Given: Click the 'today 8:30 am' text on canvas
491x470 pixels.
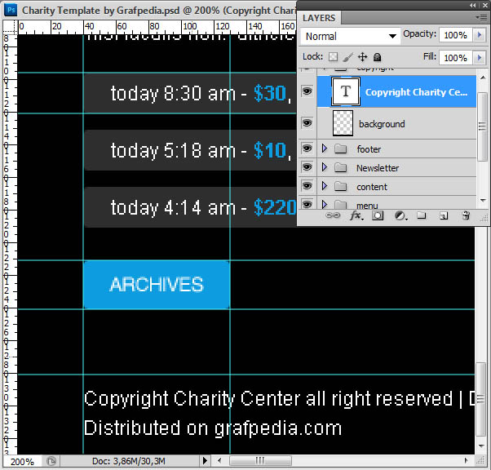Looking at the screenshot, I should point(173,94).
